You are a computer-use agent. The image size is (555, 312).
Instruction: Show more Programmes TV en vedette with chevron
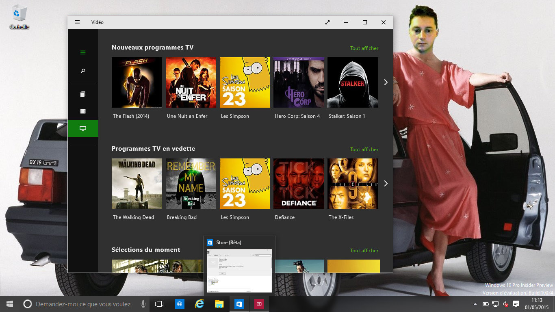pos(386,184)
